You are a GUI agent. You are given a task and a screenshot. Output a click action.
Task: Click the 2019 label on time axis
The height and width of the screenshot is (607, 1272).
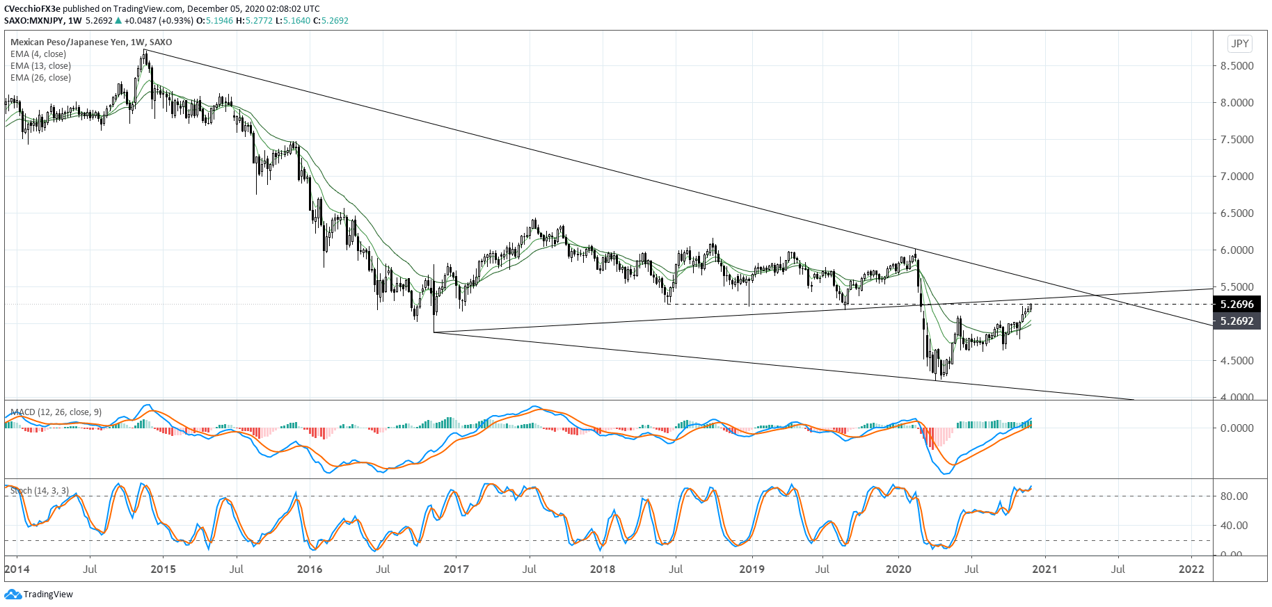tap(752, 569)
